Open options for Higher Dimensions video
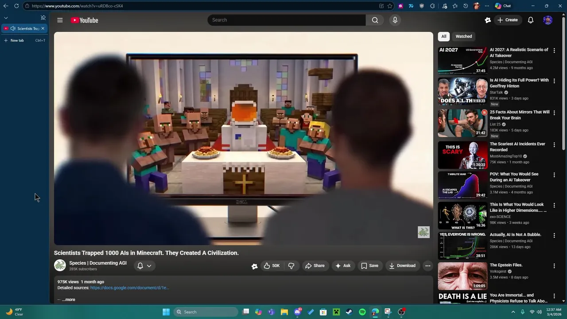The image size is (567, 319). [554, 206]
